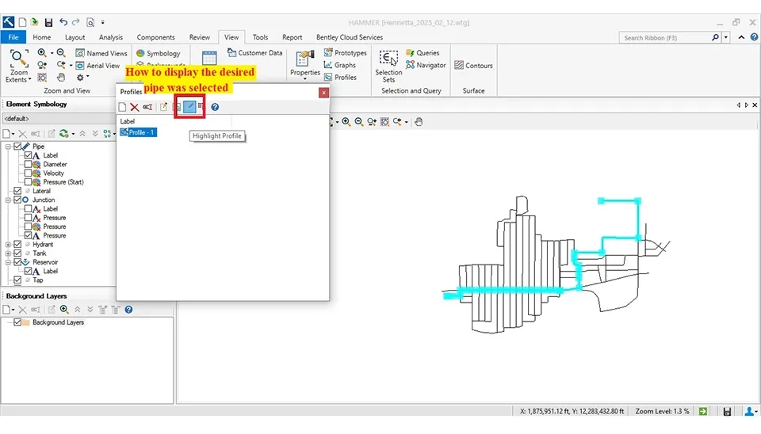
Task: Click the Rename icon in Profiles dialog
Action: pyautogui.click(x=147, y=107)
